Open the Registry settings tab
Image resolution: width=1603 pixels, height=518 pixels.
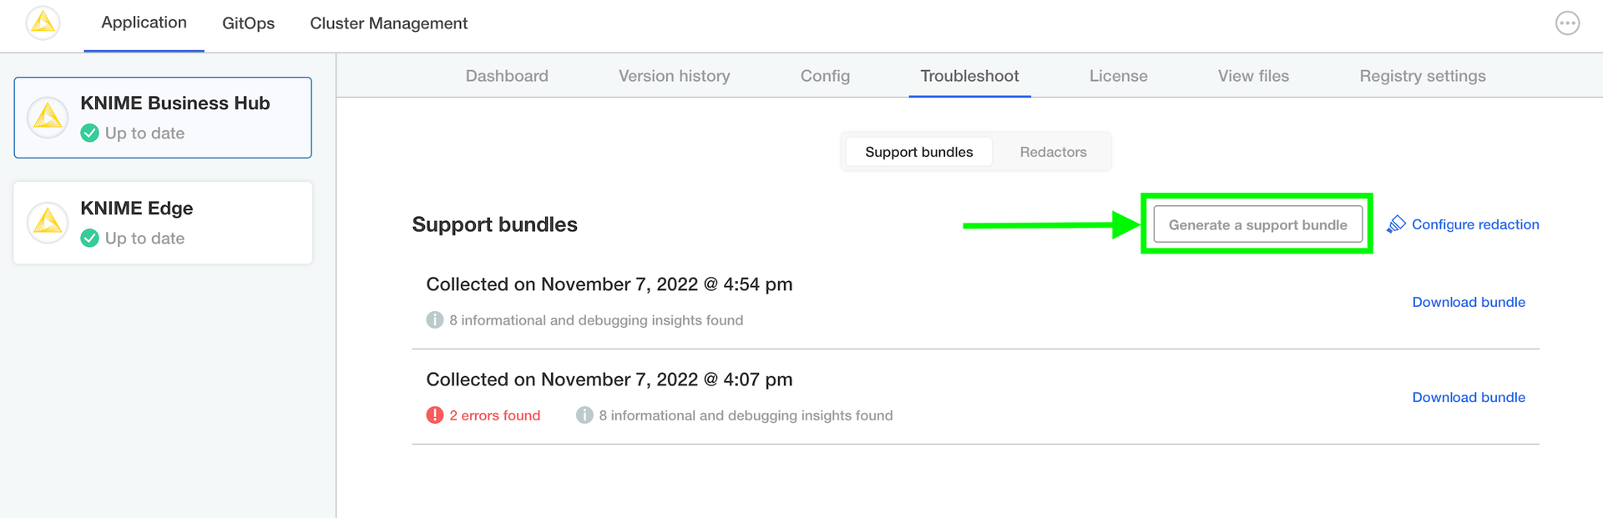click(x=1422, y=76)
